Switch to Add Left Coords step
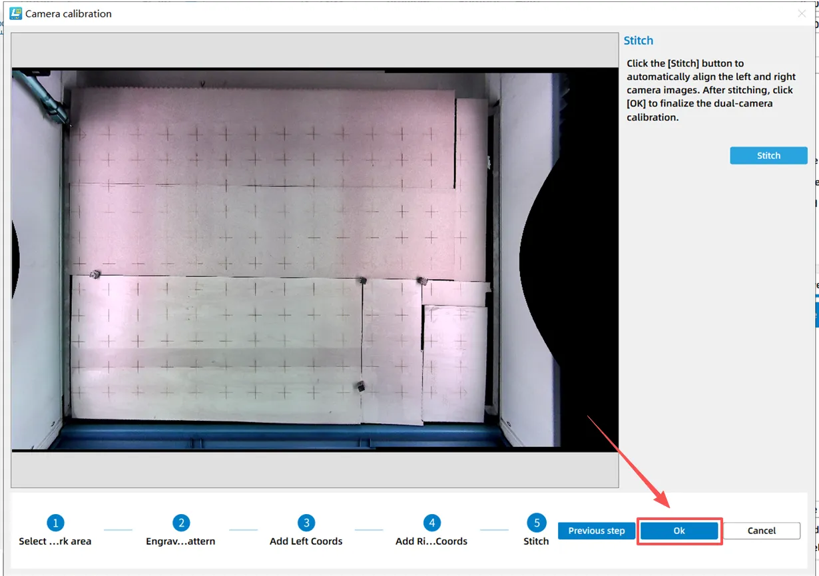819x576 pixels. coord(306,541)
